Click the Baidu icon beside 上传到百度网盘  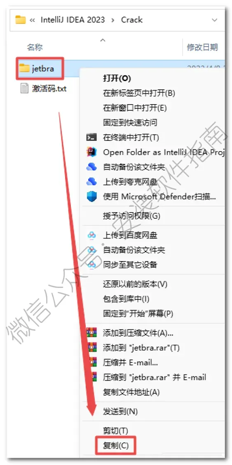point(91,236)
